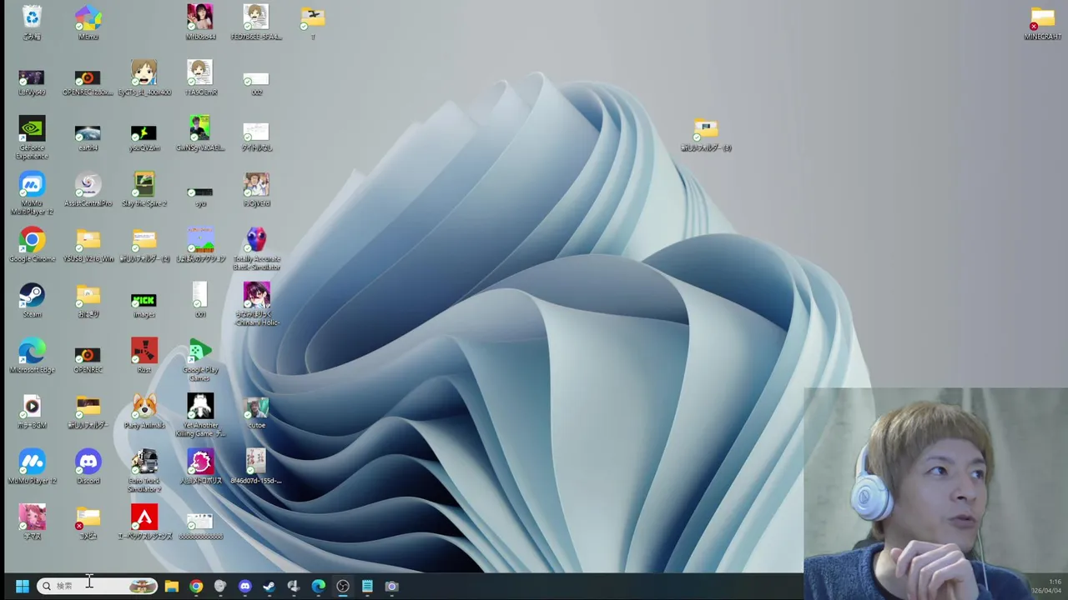The height and width of the screenshot is (600, 1068).
Task: Click the taskbar search box
Action: pyautogui.click(x=98, y=587)
